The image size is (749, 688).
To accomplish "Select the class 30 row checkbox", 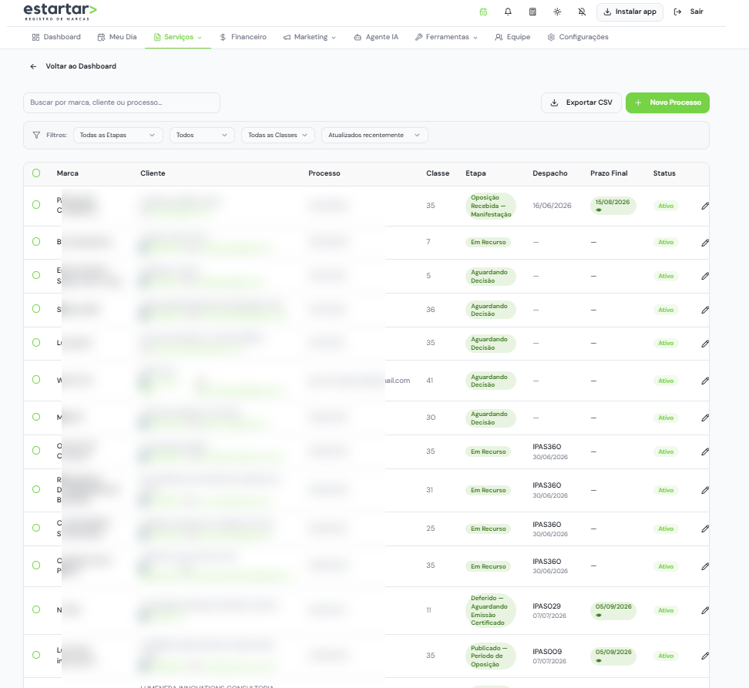I will (36, 417).
